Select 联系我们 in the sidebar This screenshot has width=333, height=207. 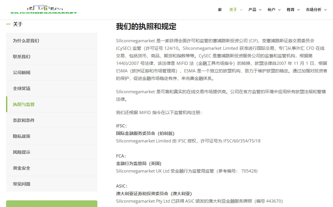click(52, 57)
